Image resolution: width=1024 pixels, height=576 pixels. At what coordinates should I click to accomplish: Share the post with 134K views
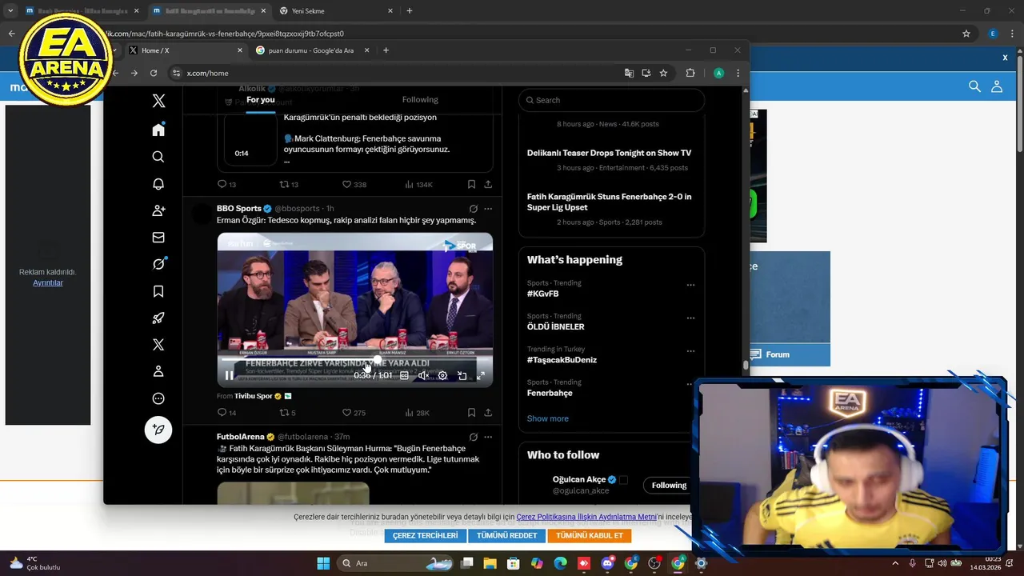pyautogui.click(x=488, y=184)
